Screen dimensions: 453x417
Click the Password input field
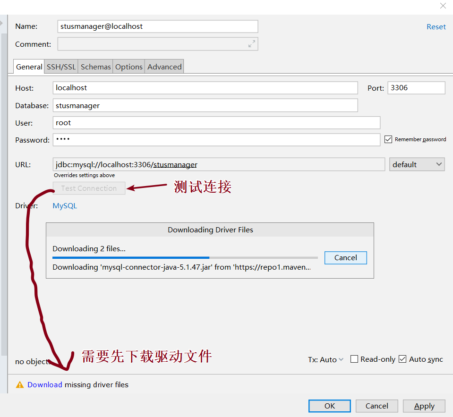coord(216,140)
